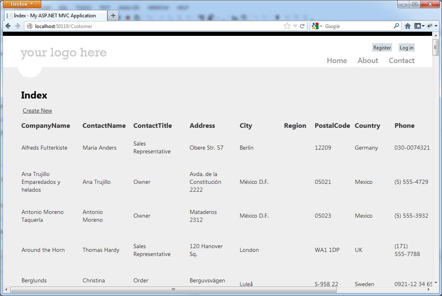Click in the Google search box
The height and width of the screenshot is (296, 442).
tap(357, 26)
